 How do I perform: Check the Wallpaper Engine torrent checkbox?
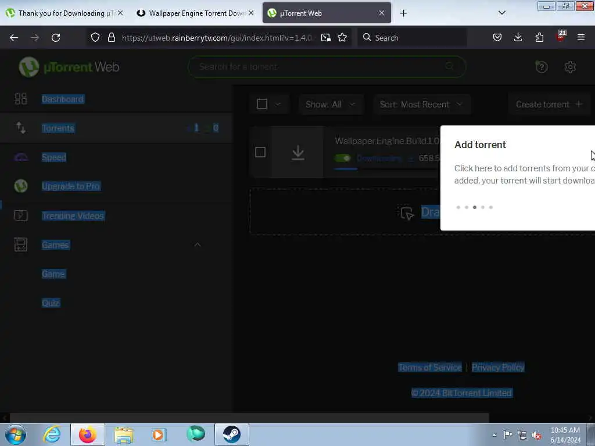click(x=260, y=153)
